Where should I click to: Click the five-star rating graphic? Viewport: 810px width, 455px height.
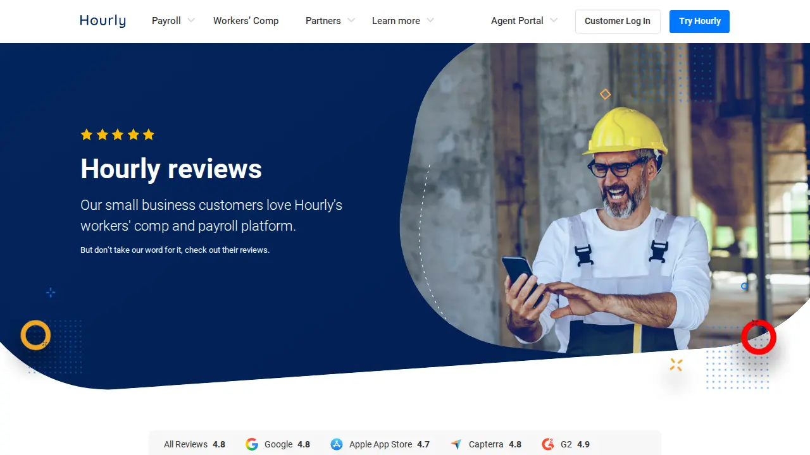118,135
